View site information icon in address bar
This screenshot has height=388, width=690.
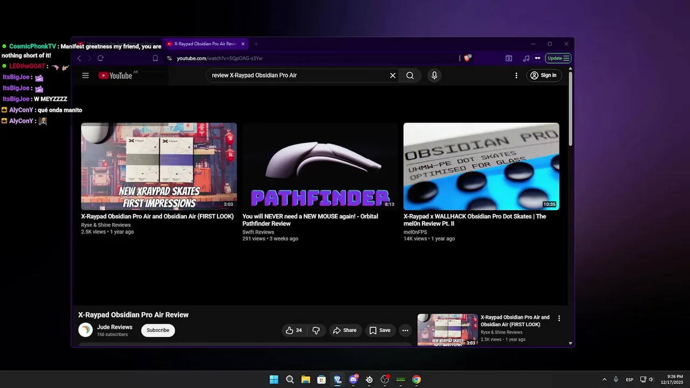[169, 58]
